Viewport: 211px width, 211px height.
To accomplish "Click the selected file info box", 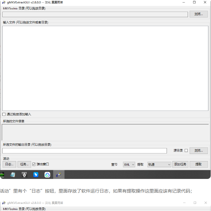I will (105, 133).
